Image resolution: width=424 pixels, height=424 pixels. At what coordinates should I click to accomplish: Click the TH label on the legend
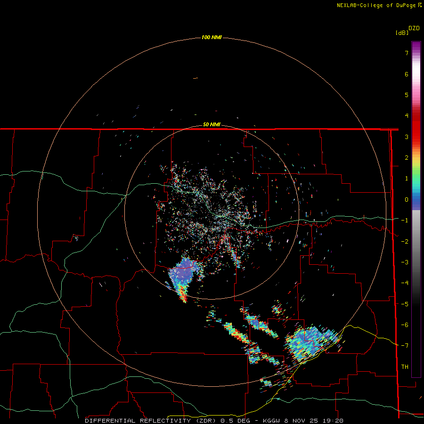click(x=405, y=367)
